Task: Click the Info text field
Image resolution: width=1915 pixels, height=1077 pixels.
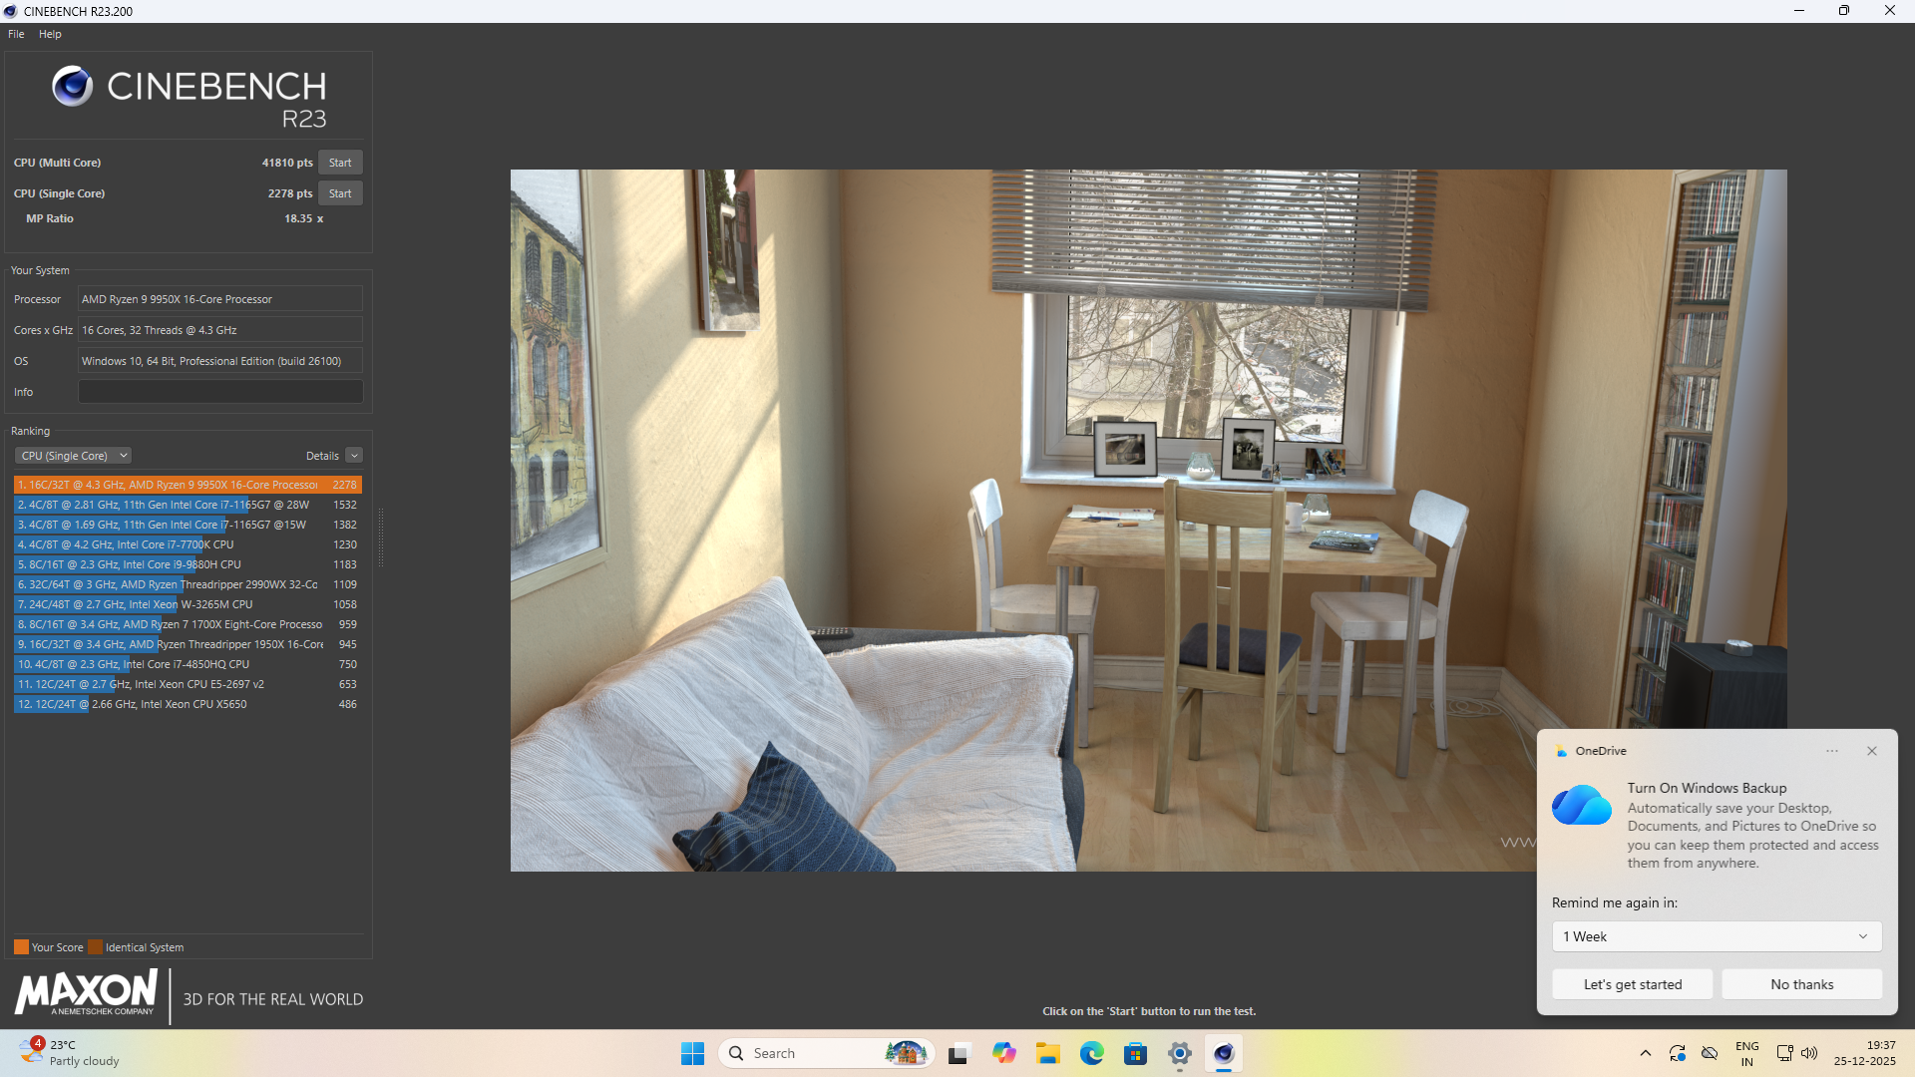Action: coord(220,392)
